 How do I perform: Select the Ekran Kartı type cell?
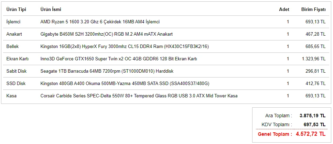click(x=18, y=59)
